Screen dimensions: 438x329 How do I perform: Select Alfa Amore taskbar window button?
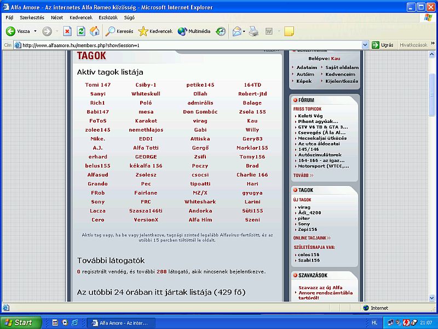pos(120,323)
